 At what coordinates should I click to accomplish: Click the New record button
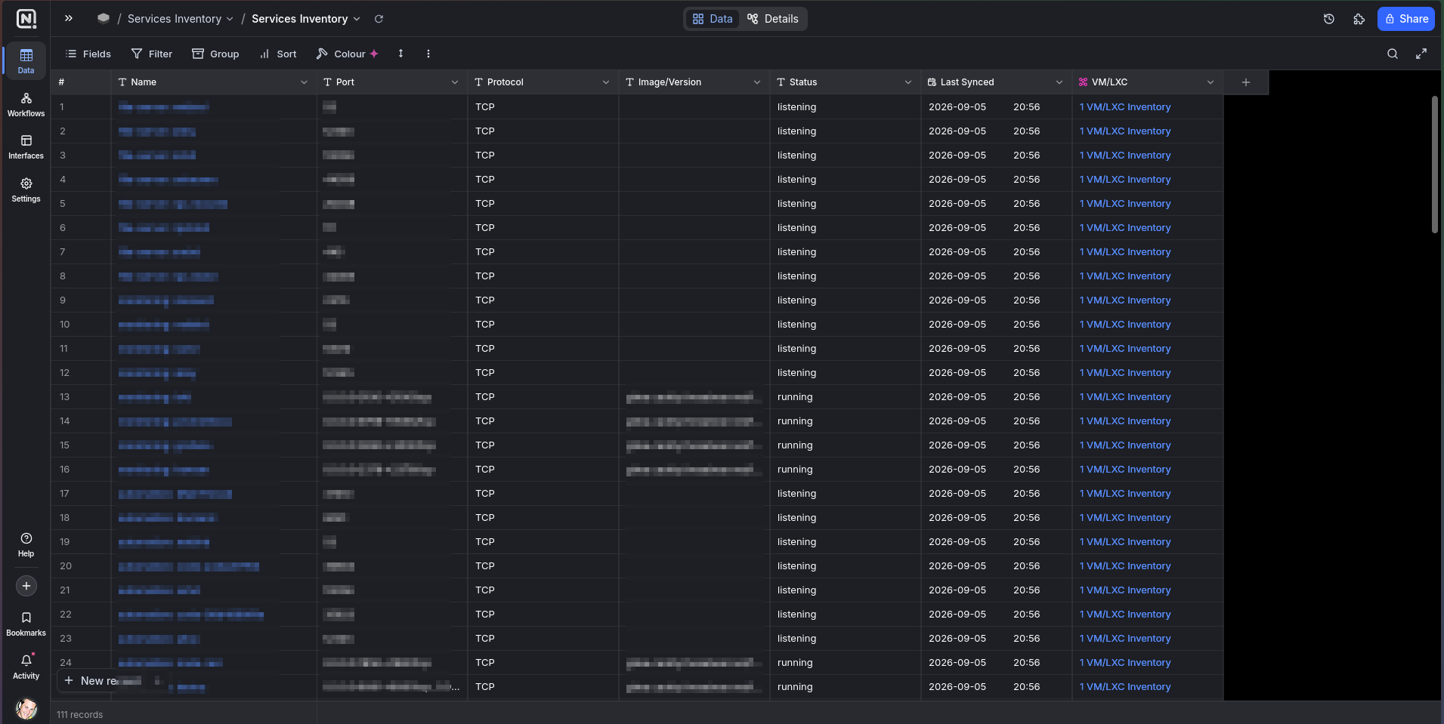(111, 680)
